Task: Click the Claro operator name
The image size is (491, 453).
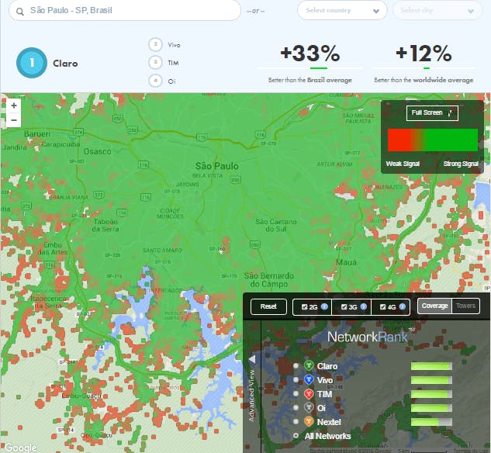Action: click(65, 64)
